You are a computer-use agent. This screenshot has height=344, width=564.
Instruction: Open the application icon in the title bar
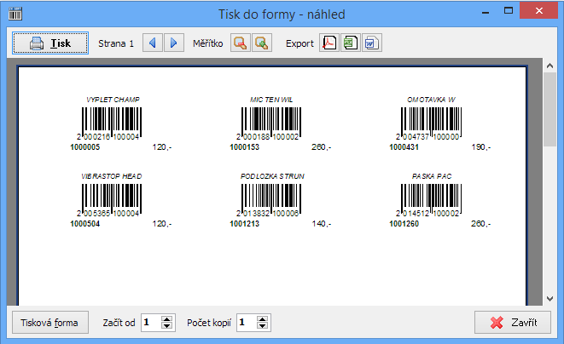tap(15, 14)
